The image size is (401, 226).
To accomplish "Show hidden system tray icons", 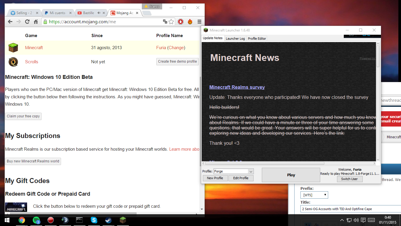I will 342,220.
